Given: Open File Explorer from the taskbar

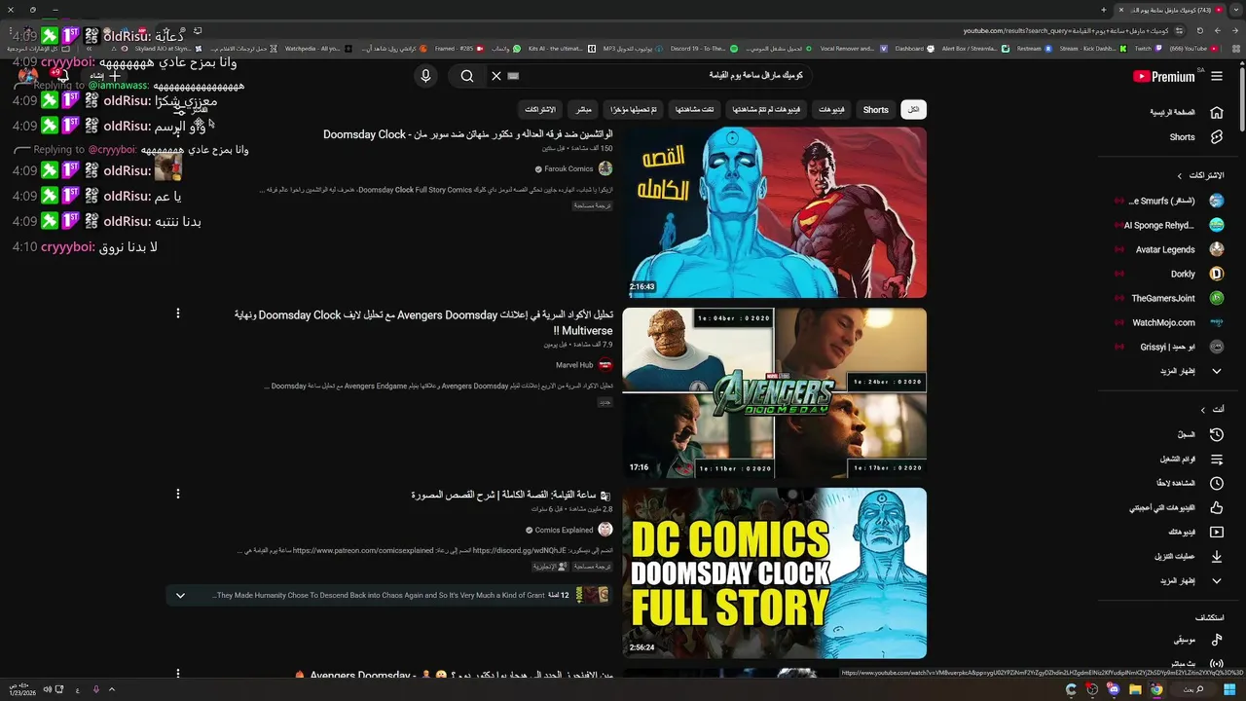Looking at the screenshot, I should click(1135, 689).
